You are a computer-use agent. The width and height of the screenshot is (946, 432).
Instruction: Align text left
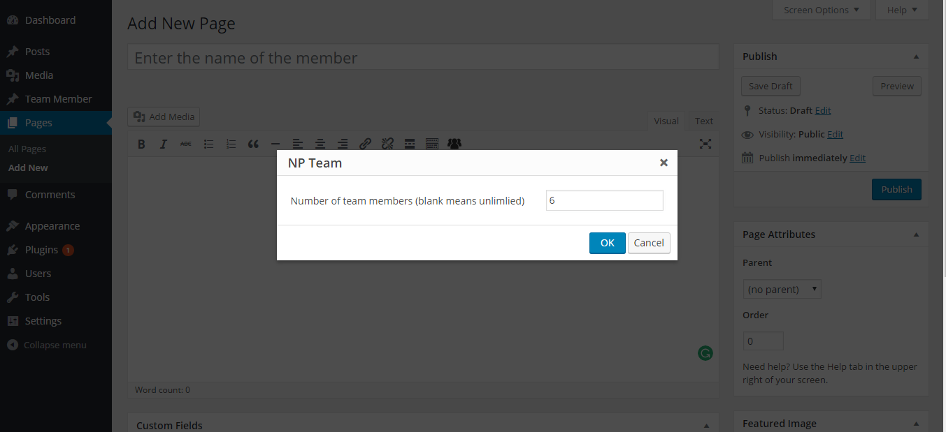(x=298, y=144)
